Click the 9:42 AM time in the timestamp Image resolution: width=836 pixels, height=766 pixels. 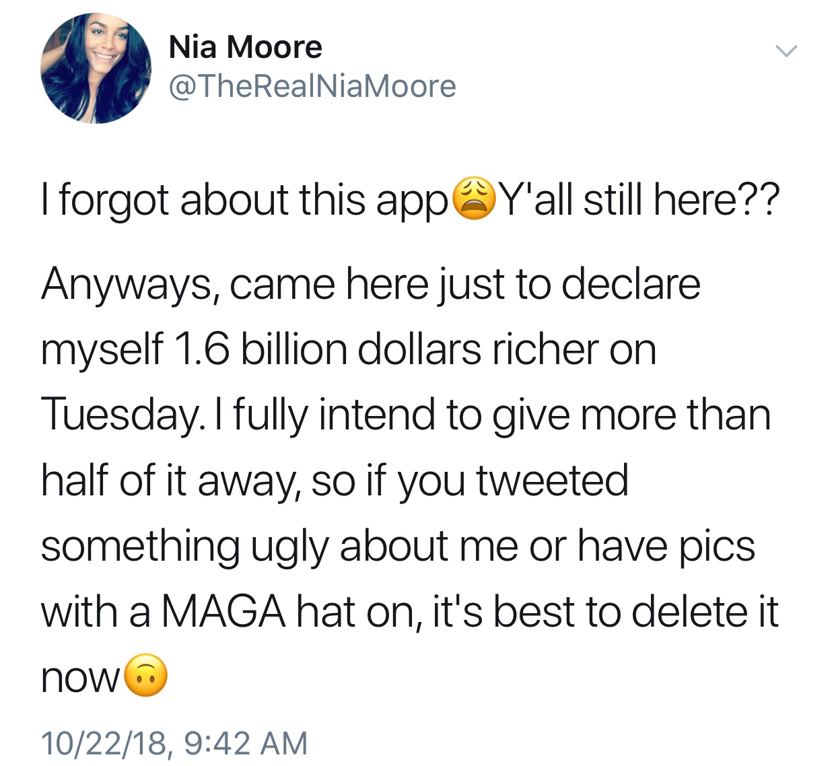tap(246, 743)
